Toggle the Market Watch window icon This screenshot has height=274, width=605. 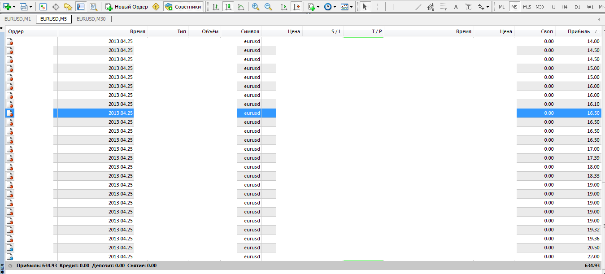pyautogui.click(x=43, y=7)
